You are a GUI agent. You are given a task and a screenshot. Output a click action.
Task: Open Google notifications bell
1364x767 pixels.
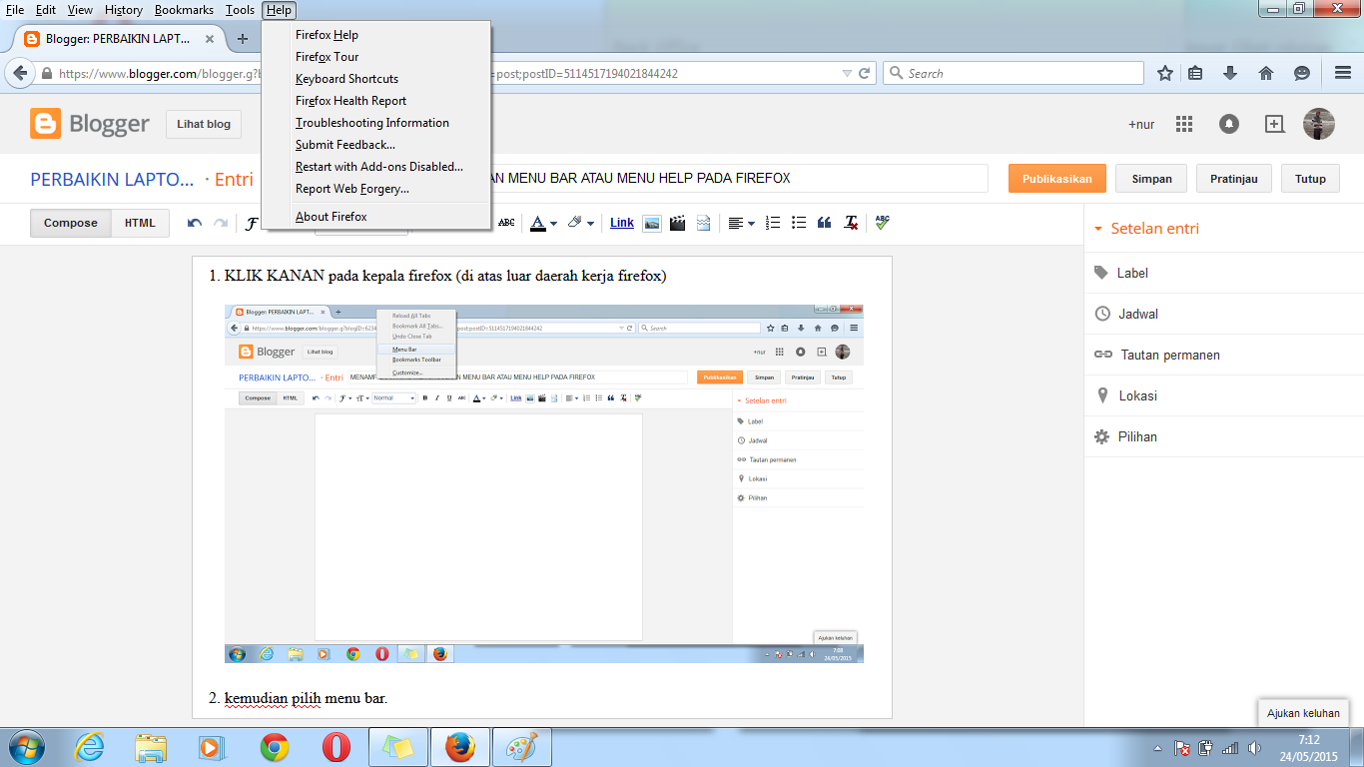point(1229,124)
